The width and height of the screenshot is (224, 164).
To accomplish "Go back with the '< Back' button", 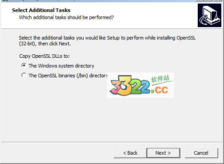I will [130, 153].
